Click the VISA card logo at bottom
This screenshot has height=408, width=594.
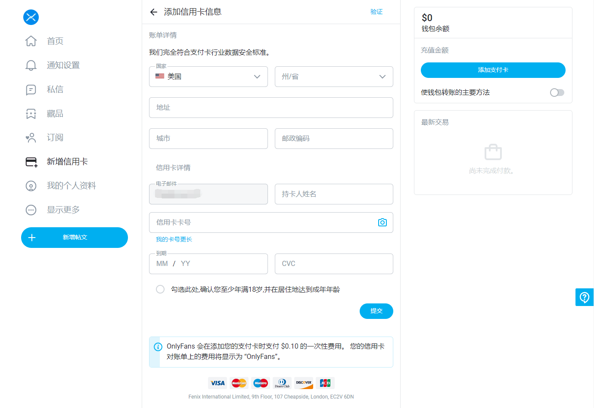[218, 383]
